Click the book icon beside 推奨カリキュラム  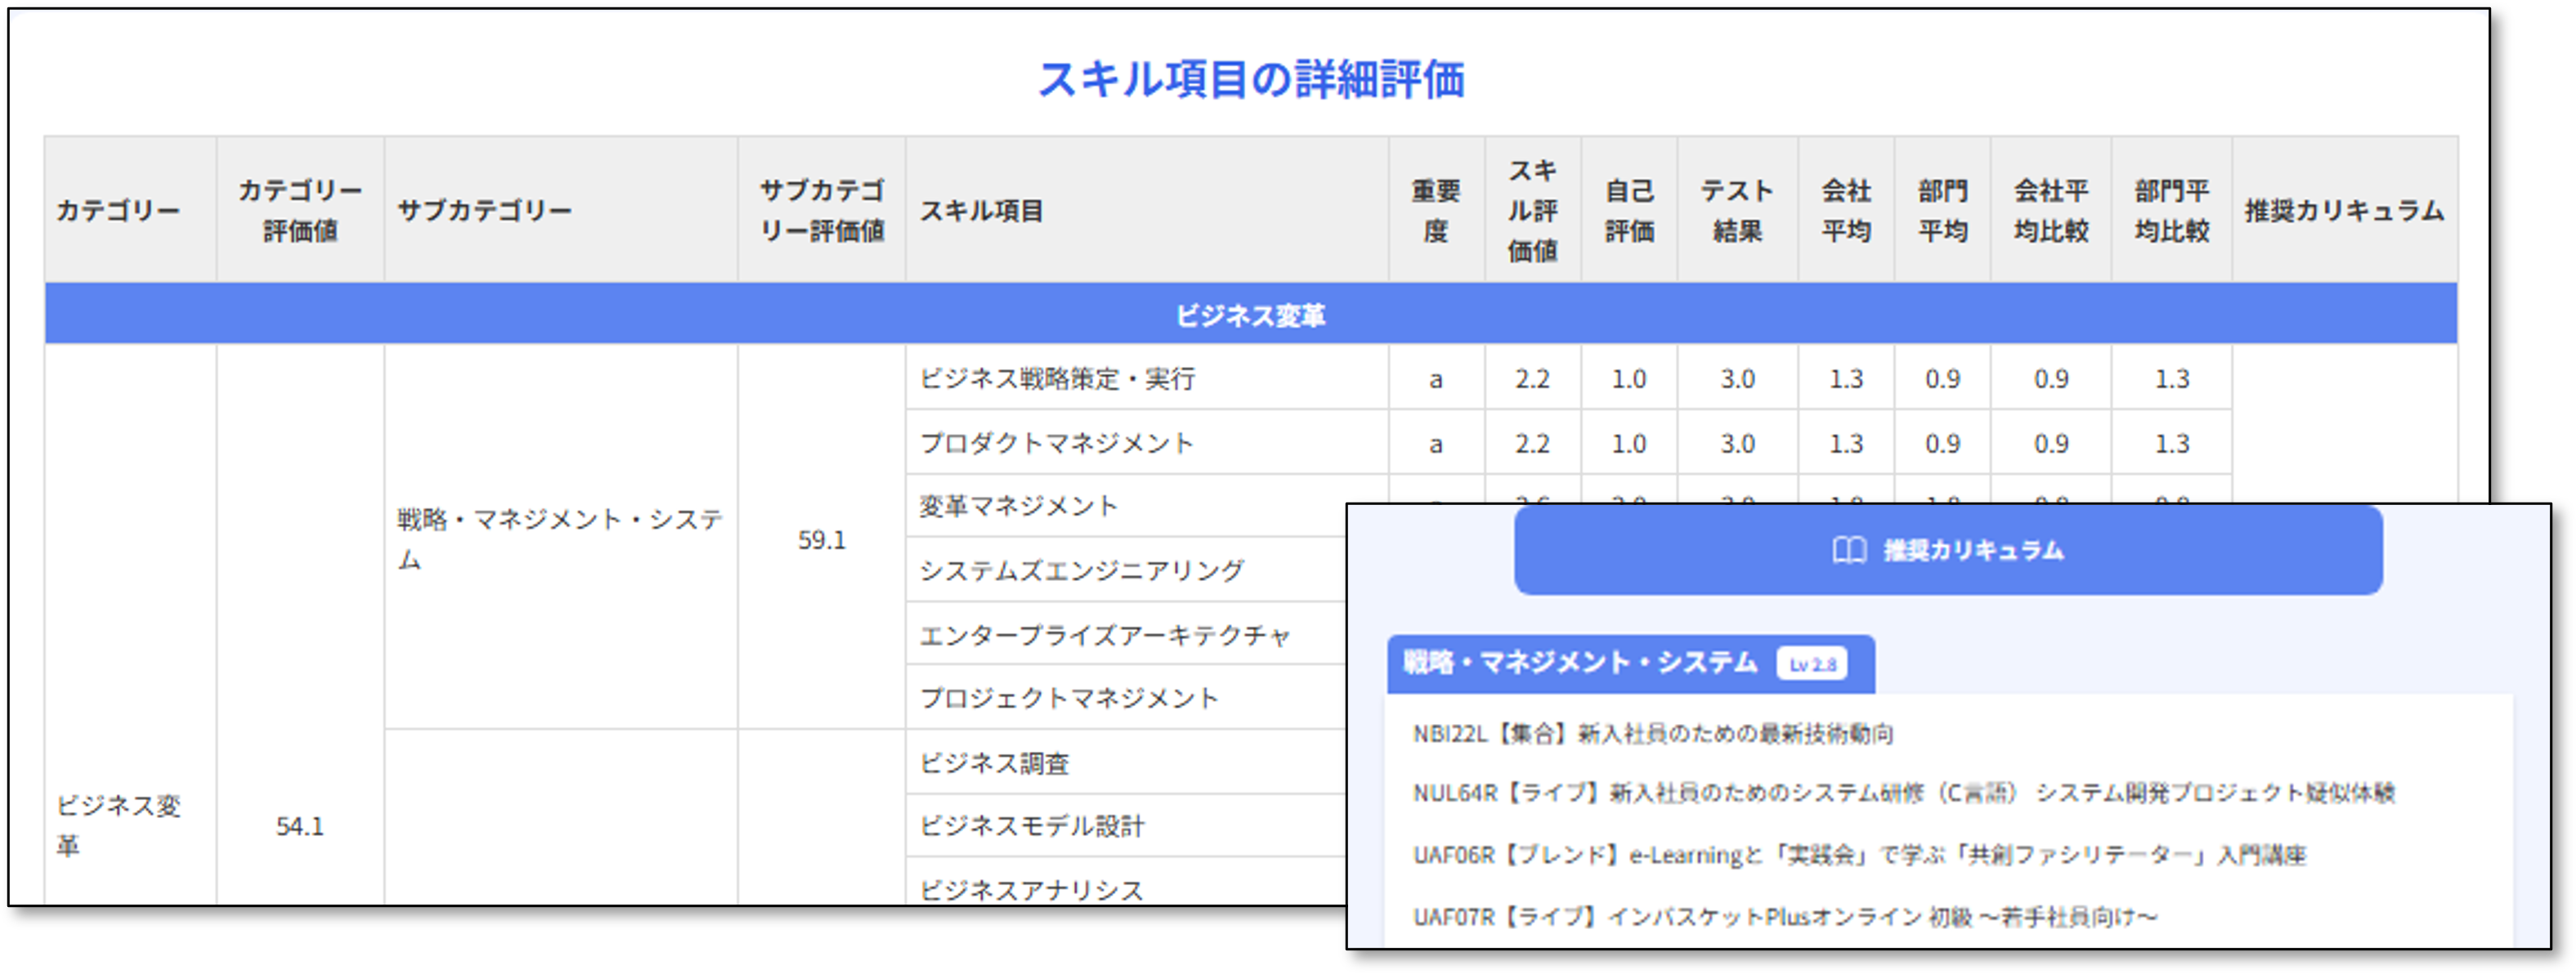point(1849,550)
